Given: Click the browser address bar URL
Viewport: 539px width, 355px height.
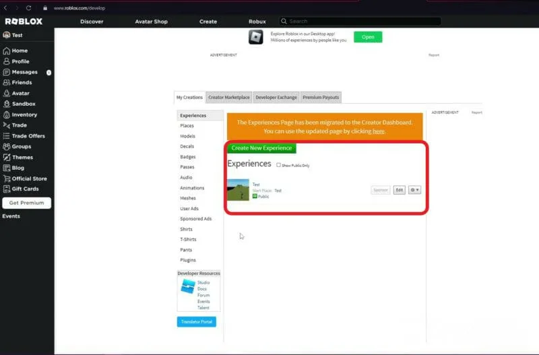Looking at the screenshot, I should (80, 8).
